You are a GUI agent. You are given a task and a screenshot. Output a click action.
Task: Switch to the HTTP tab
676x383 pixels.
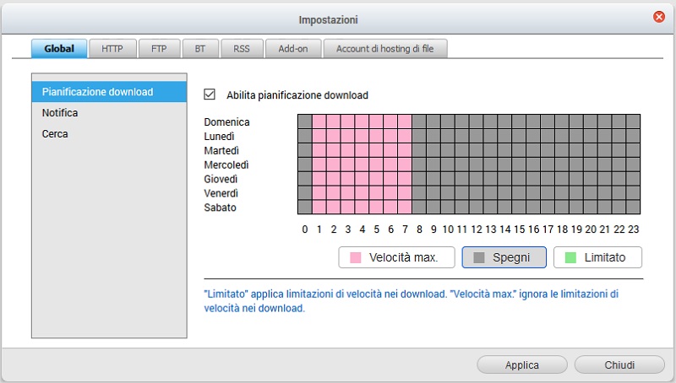[x=112, y=49]
